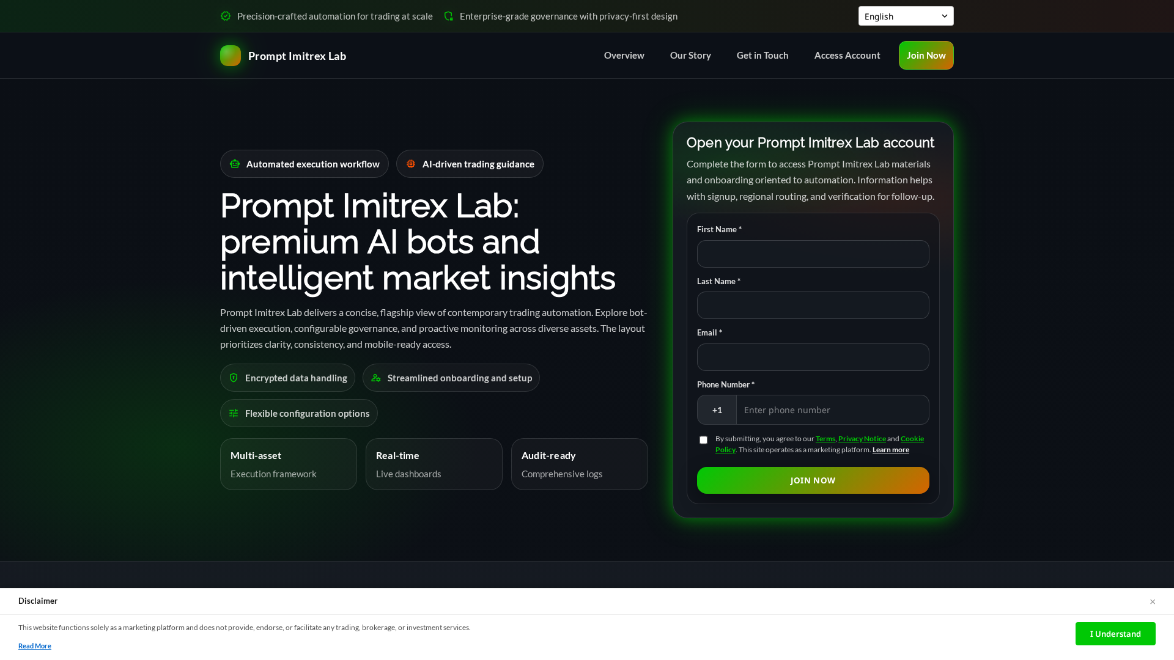The height and width of the screenshot is (660, 1174).
Task: Select Overview in the navigation
Action: (x=624, y=56)
